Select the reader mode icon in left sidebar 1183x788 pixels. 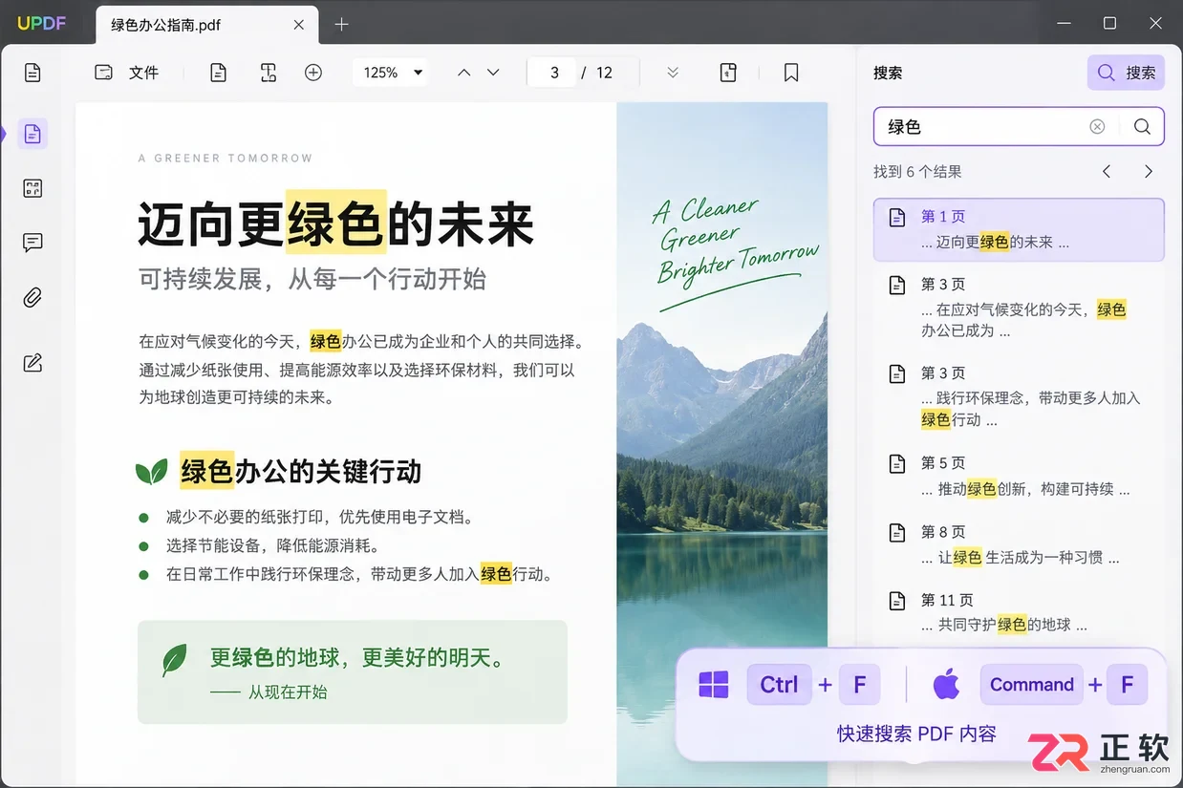click(32, 134)
